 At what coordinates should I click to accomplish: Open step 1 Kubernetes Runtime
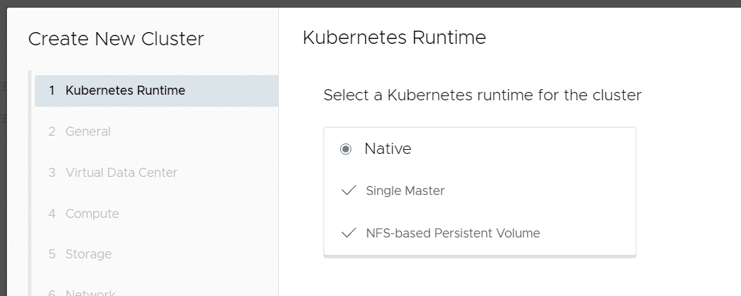[156, 91]
